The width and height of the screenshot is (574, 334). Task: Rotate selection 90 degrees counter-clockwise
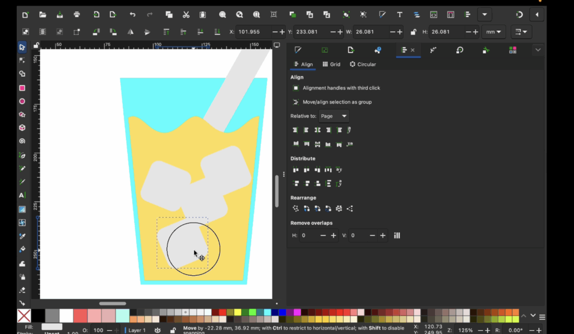coord(96,32)
